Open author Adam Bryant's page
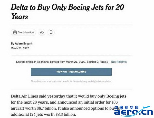 pos(24,44)
